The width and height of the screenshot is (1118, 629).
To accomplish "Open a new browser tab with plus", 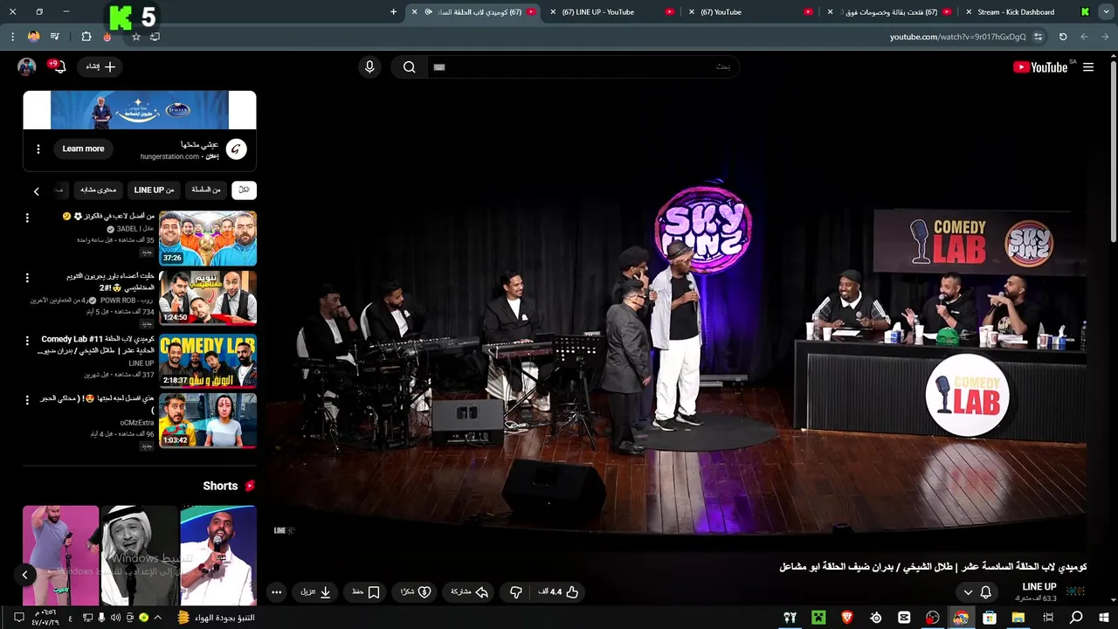I will pos(393,12).
